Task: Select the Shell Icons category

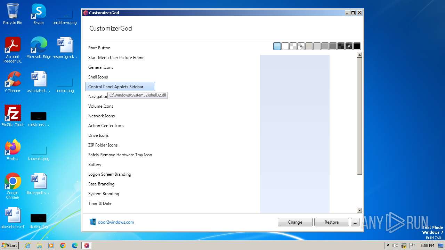Action: point(120,77)
